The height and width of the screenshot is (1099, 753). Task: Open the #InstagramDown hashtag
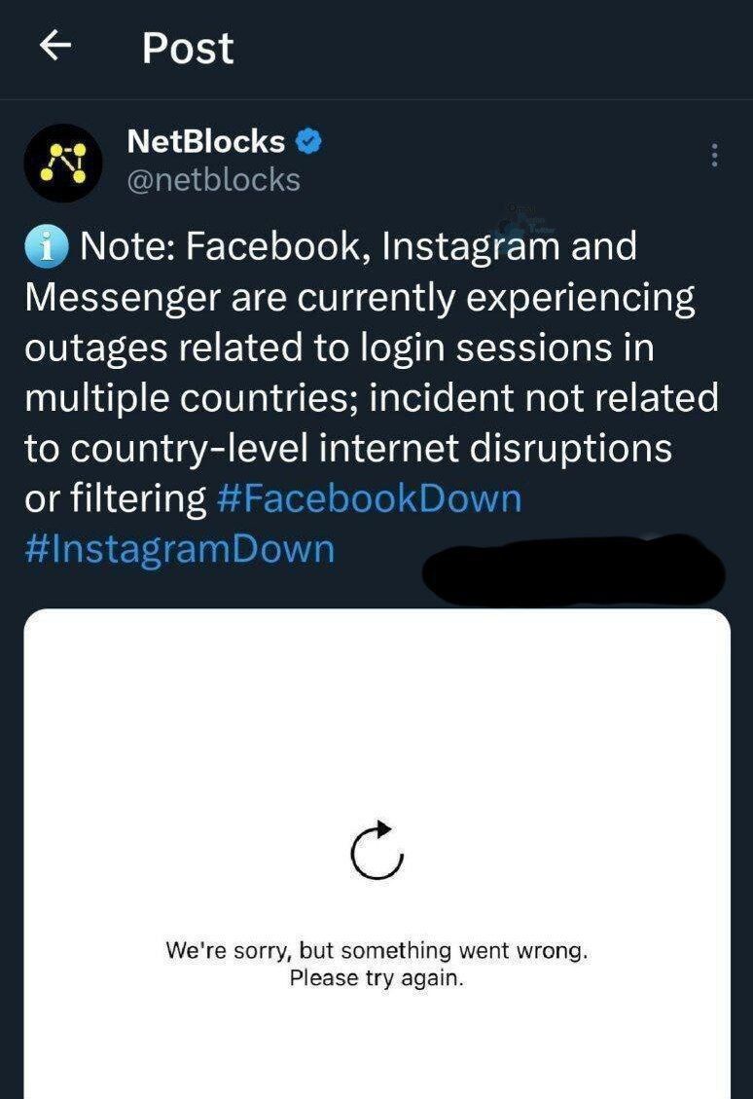179,550
